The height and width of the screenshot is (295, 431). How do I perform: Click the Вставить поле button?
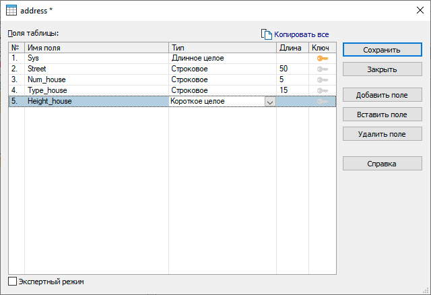pos(382,114)
